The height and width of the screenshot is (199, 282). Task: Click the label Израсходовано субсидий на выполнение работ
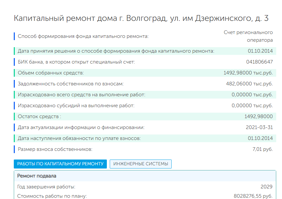[x=76, y=106]
